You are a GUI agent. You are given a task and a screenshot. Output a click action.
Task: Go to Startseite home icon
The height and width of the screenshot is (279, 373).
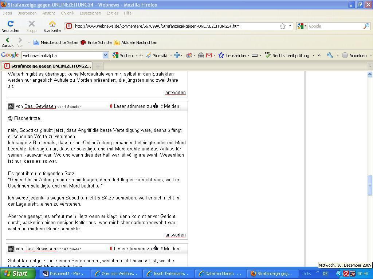coord(52,26)
